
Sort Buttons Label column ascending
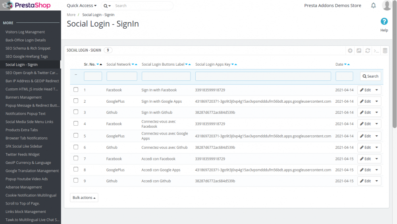(189, 64)
